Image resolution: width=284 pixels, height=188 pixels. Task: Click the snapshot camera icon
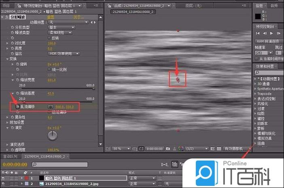pos(168,149)
